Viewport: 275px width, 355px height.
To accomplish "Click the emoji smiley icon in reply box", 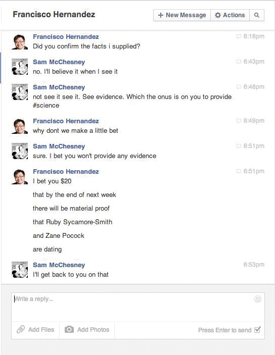I will pos(258,299).
